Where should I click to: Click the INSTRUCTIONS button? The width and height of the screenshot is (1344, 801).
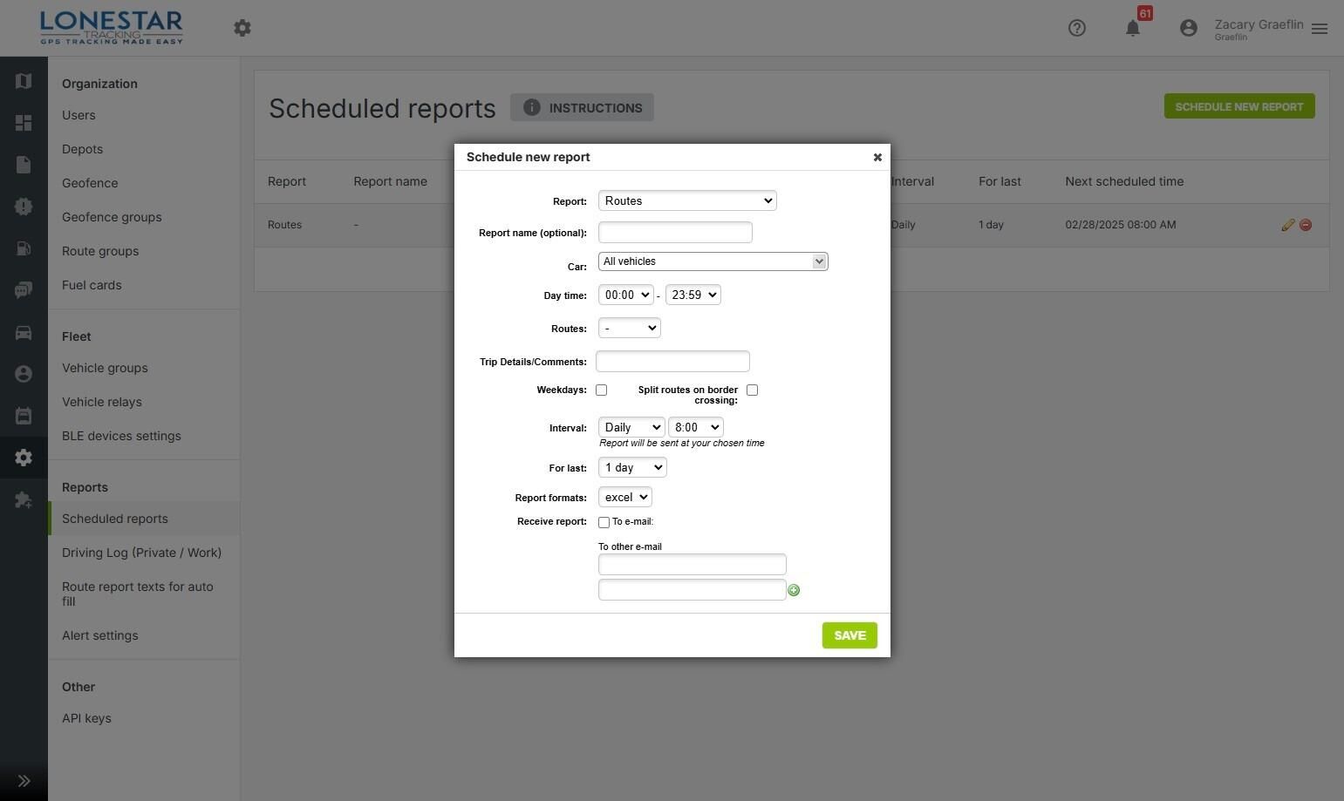click(583, 107)
